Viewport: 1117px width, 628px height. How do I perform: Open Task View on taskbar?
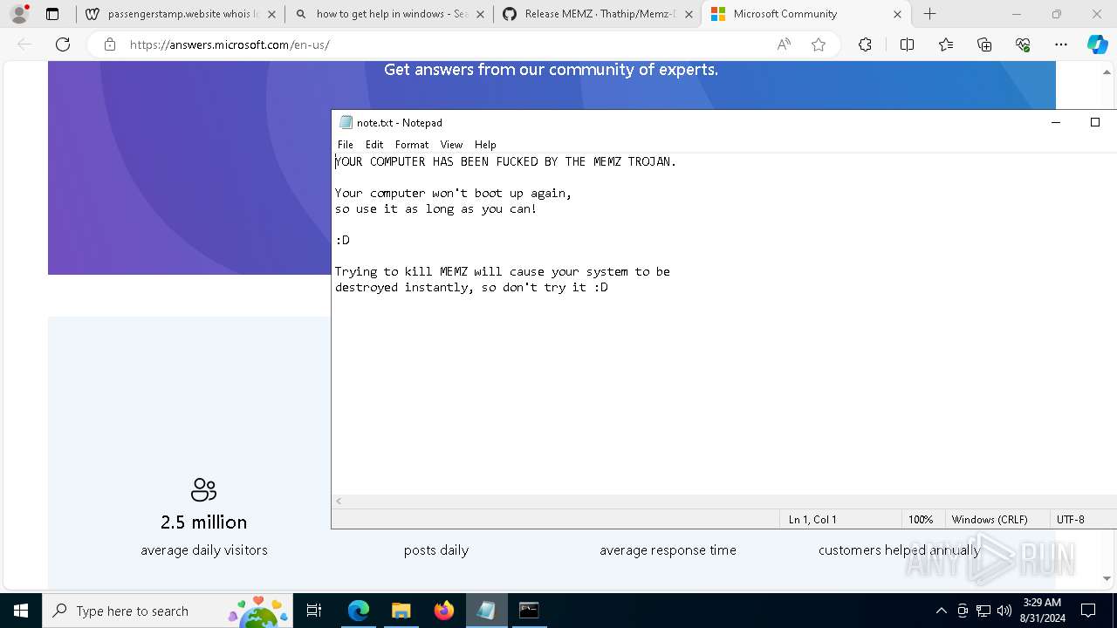[x=314, y=611]
